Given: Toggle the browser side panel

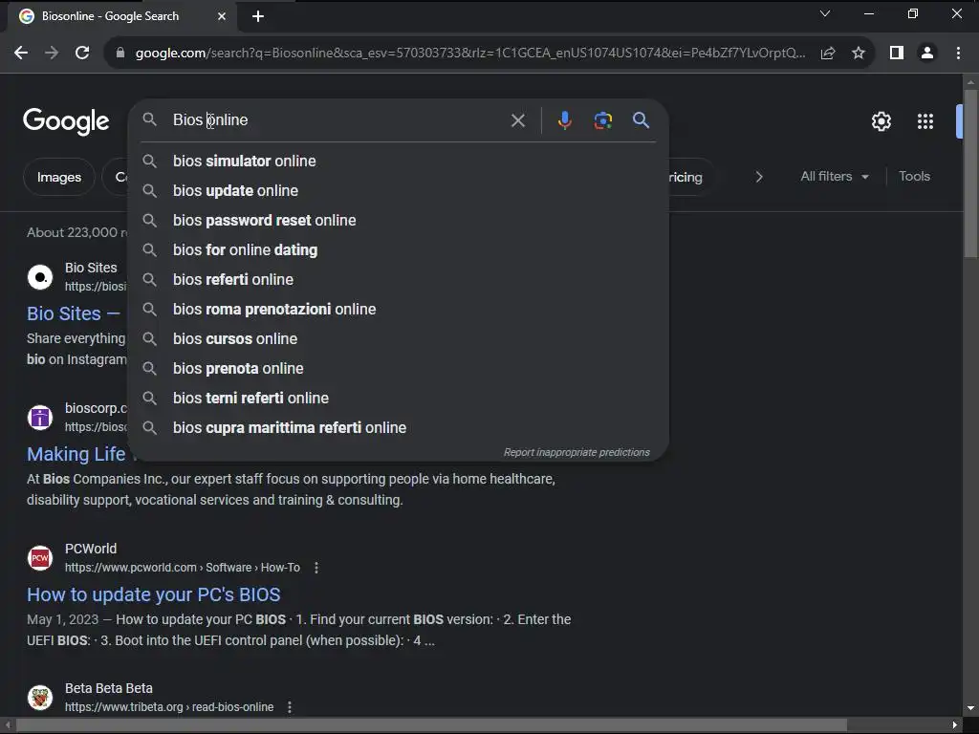Looking at the screenshot, I should point(897,54).
